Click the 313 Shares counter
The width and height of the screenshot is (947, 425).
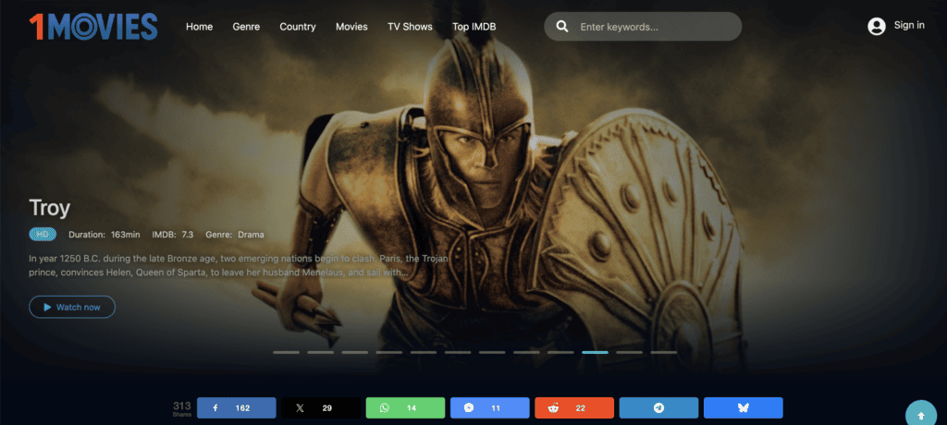coord(182,408)
